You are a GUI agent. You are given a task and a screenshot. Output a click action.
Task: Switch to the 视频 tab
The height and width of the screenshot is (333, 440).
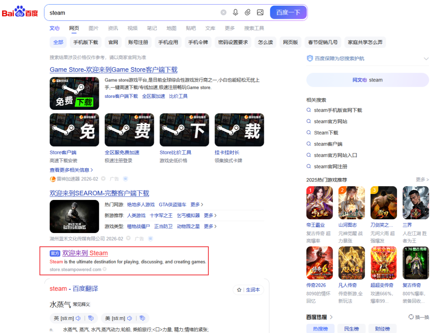(132, 28)
